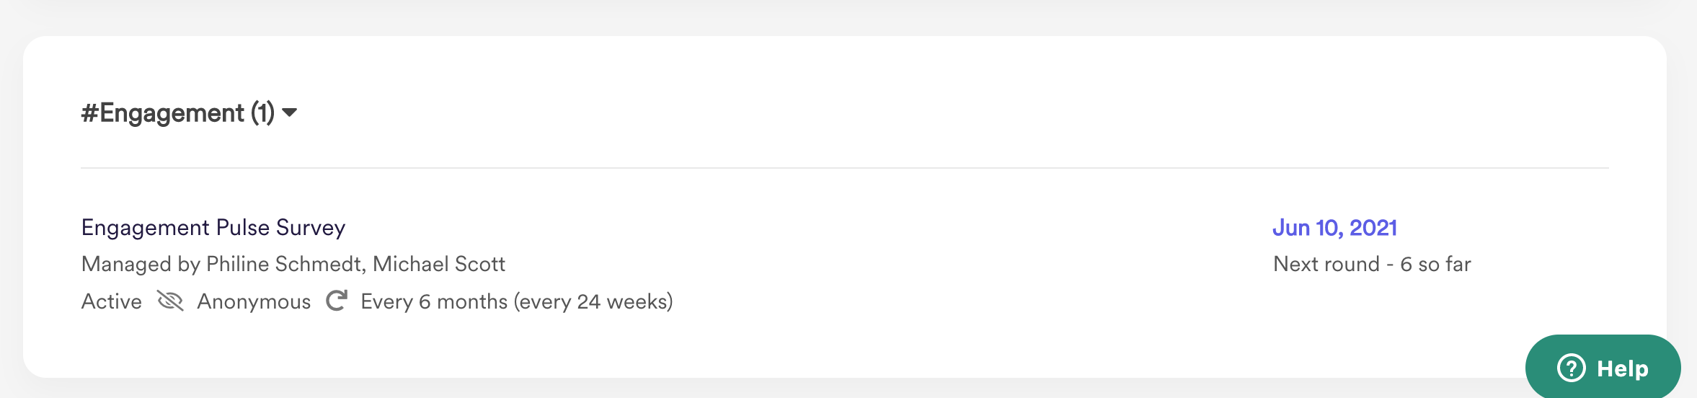Select the Anonymous label
The height and width of the screenshot is (398, 1697).
click(254, 301)
